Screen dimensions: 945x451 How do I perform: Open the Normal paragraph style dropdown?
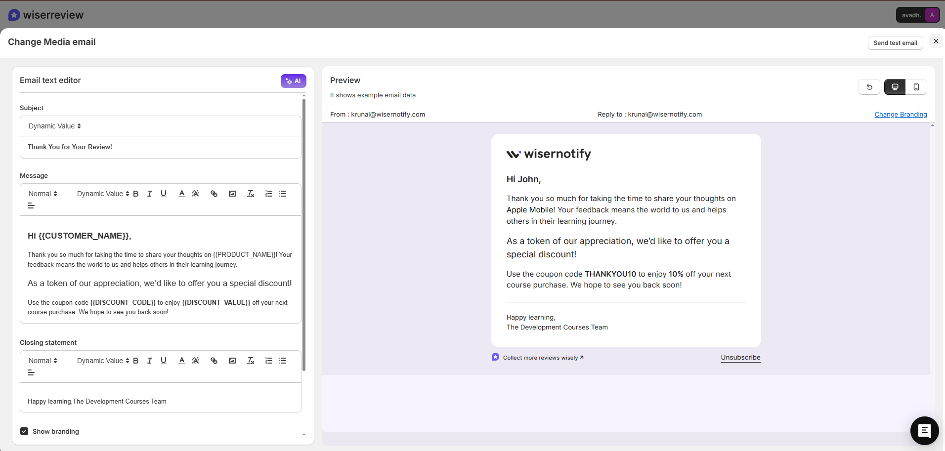click(43, 193)
